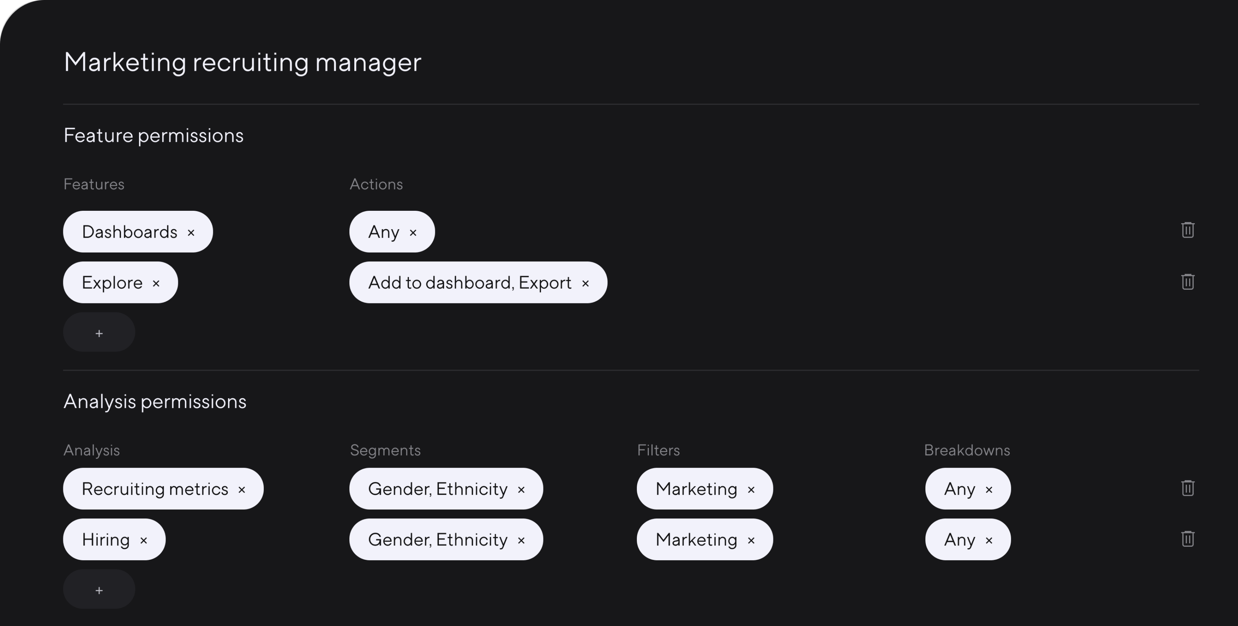1238x626 pixels.
Task: Delete the Hiring analysis row
Action: click(x=1187, y=539)
